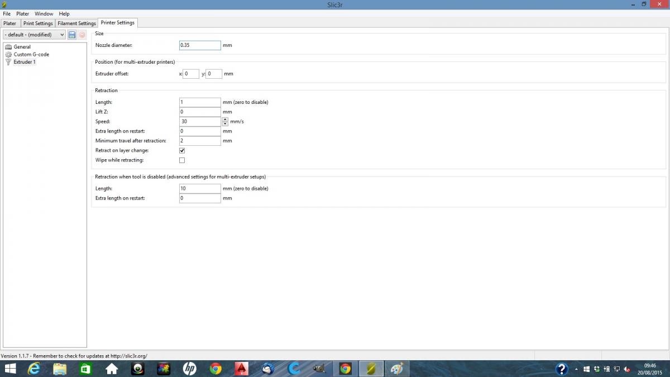
Task: Click the Windows flag tray icon
Action: (x=586, y=369)
